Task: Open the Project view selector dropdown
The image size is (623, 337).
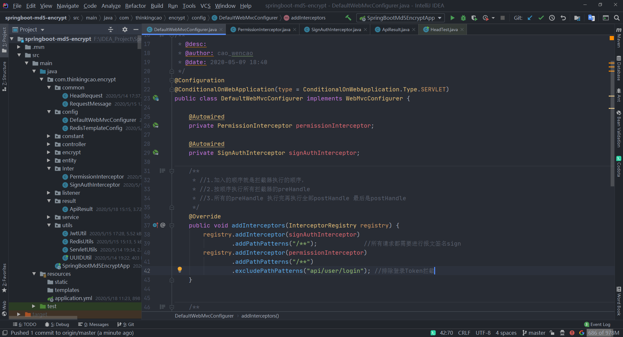Action: (x=29, y=29)
